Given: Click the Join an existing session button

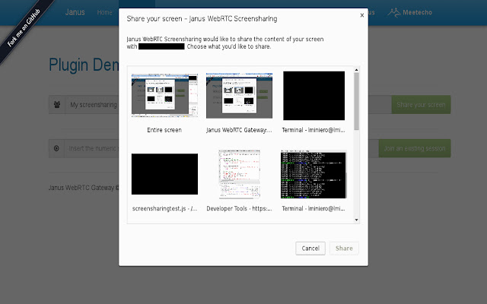Looking at the screenshot, I should click(x=415, y=148).
